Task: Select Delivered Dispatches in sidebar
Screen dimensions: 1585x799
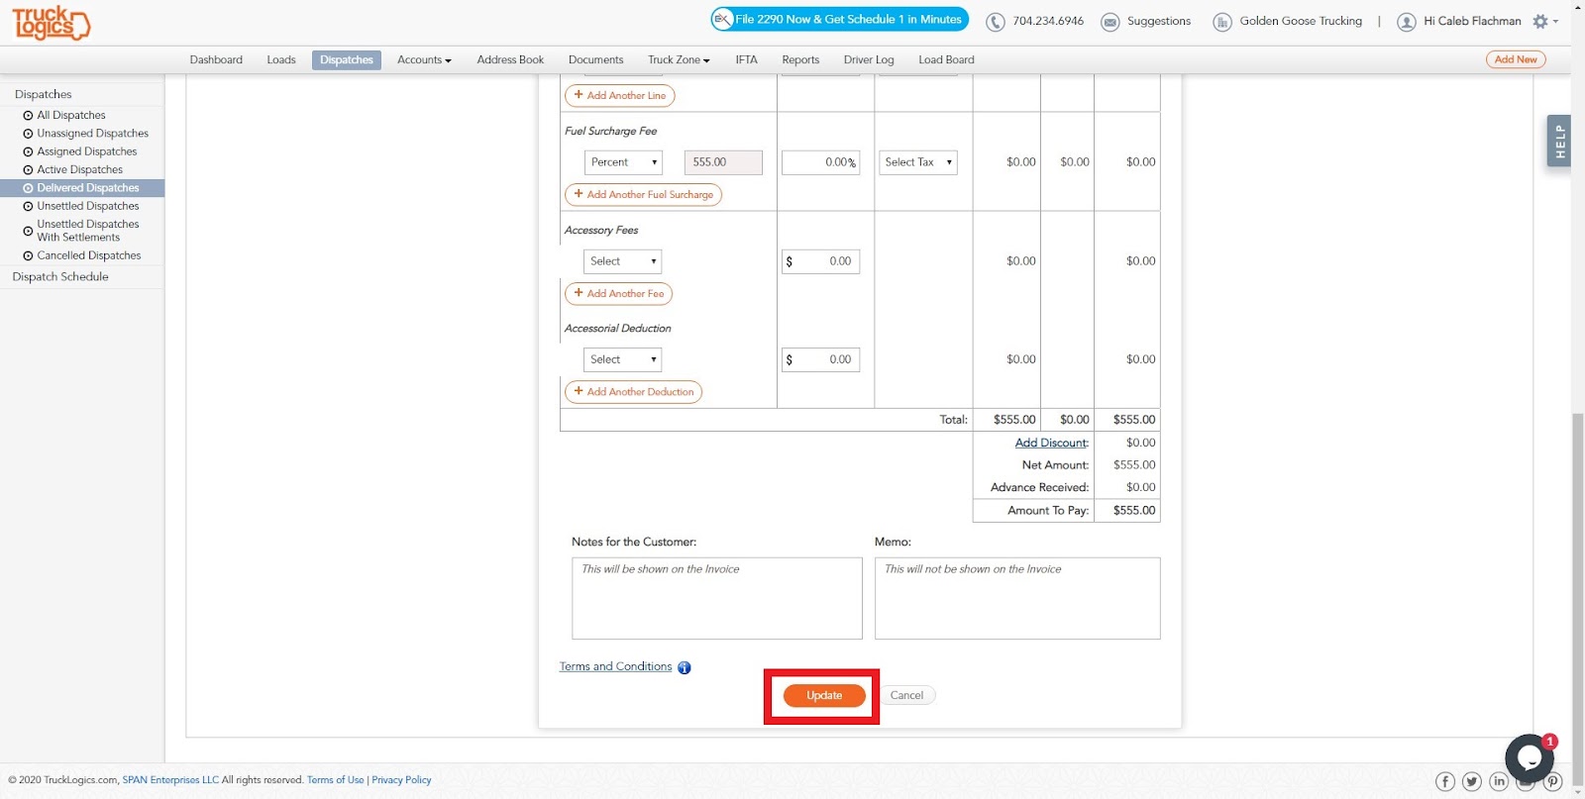Action: click(82, 188)
